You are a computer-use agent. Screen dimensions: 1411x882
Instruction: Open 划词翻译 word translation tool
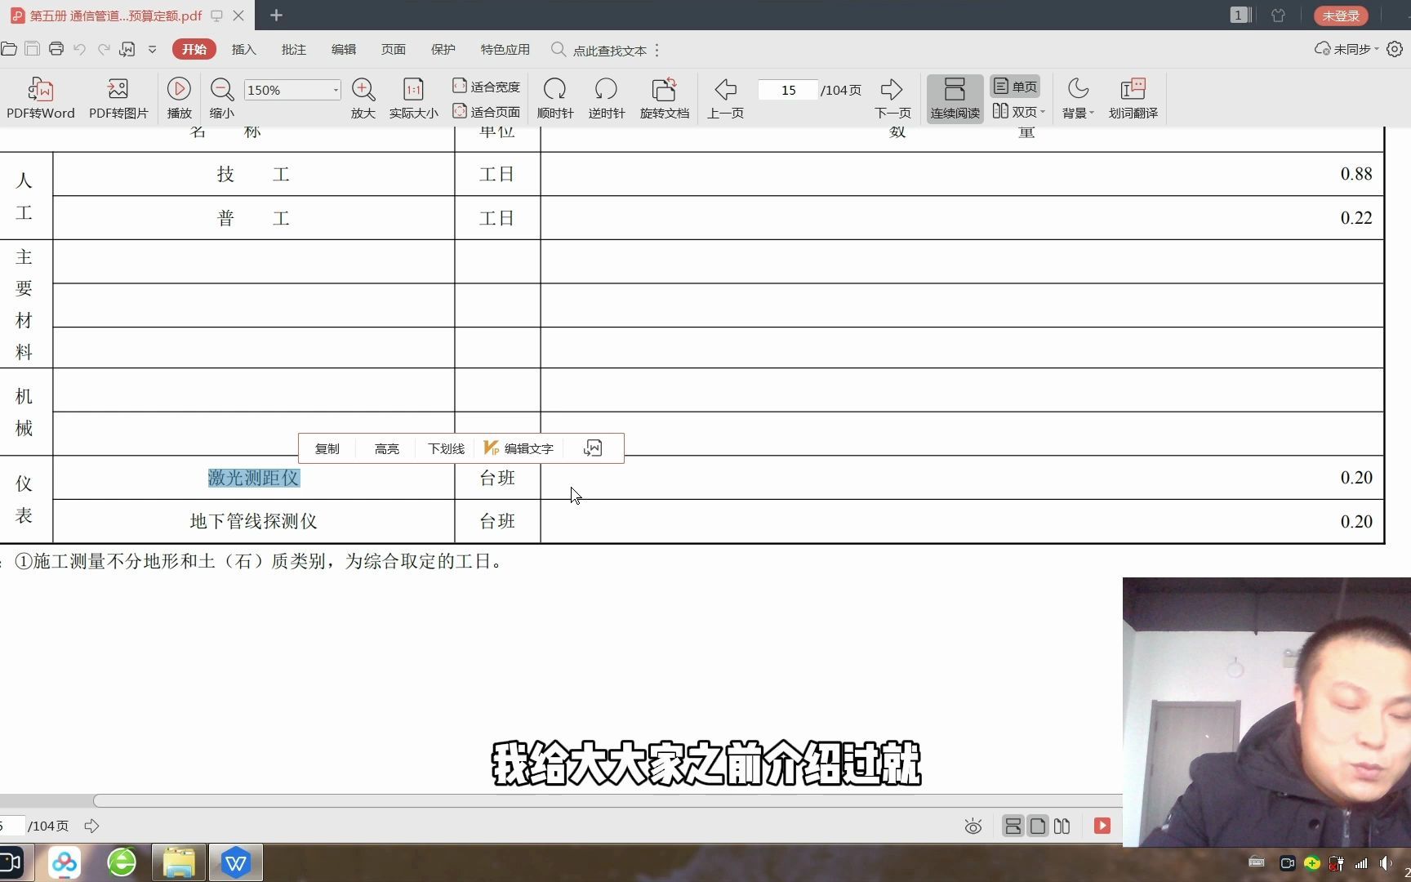[1133, 98]
